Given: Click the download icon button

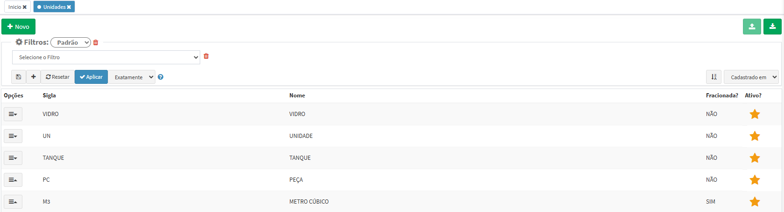Looking at the screenshot, I should pyautogui.click(x=772, y=27).
